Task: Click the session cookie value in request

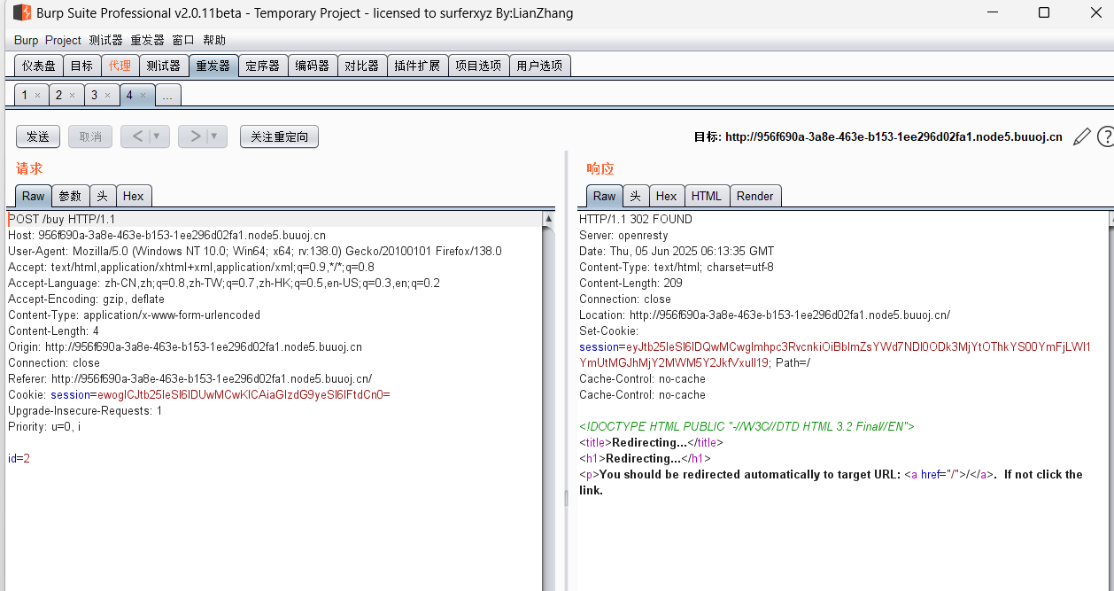Action: click(244, 394)
